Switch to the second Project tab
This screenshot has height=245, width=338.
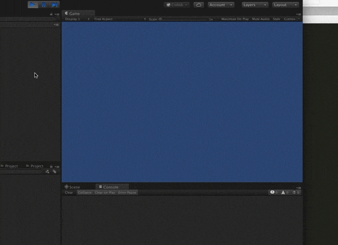(x=35, y=166)
